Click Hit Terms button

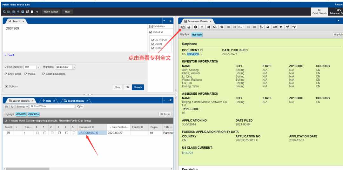tap(165, 114)
